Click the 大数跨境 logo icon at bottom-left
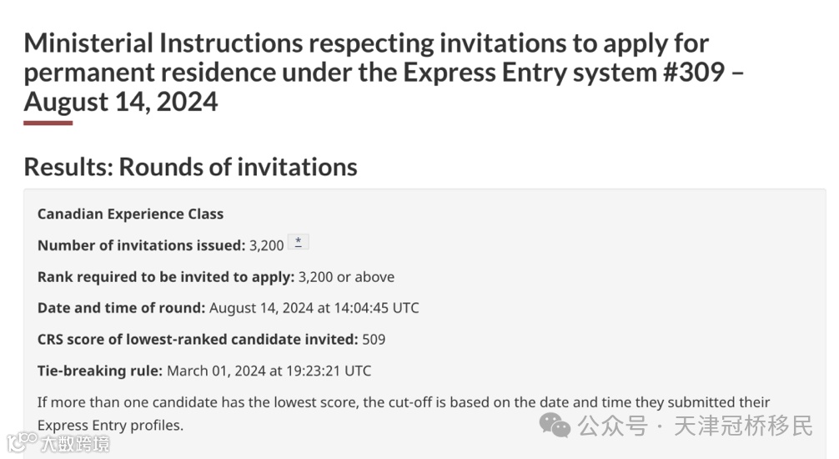839x459 pixels. pyautogui.click(x=21, y=443)
